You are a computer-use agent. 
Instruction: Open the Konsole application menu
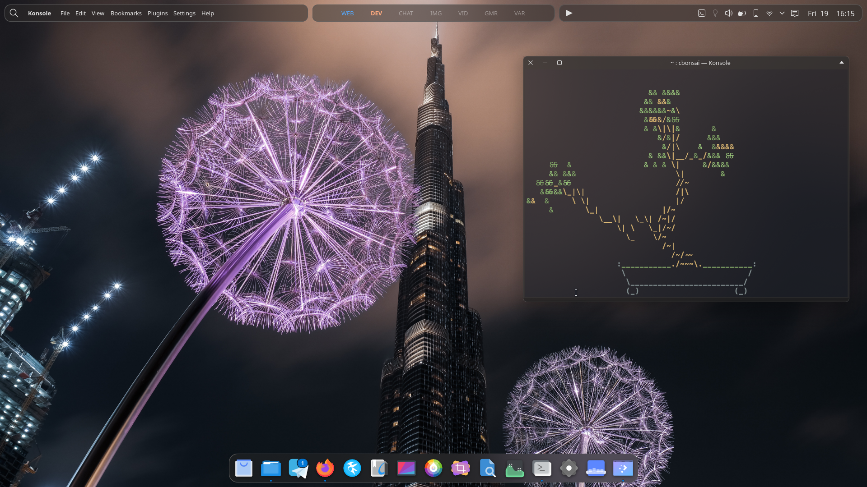point(39,13)
